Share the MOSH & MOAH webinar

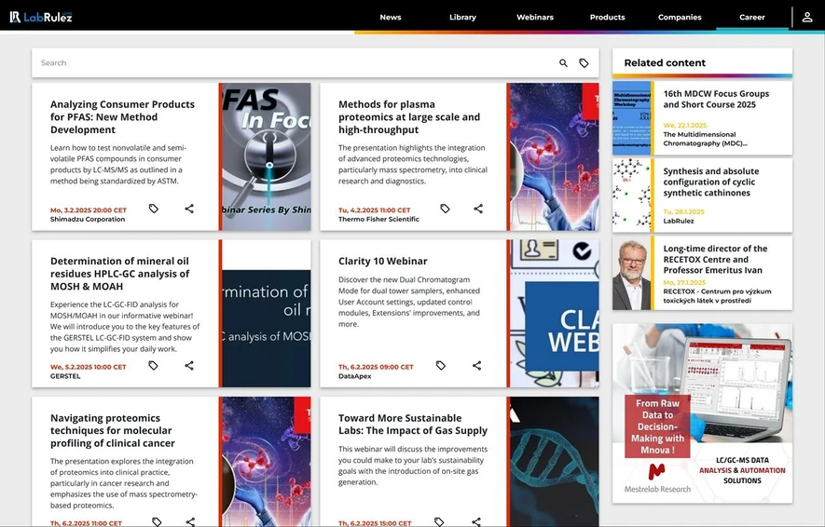pos(189,365)
